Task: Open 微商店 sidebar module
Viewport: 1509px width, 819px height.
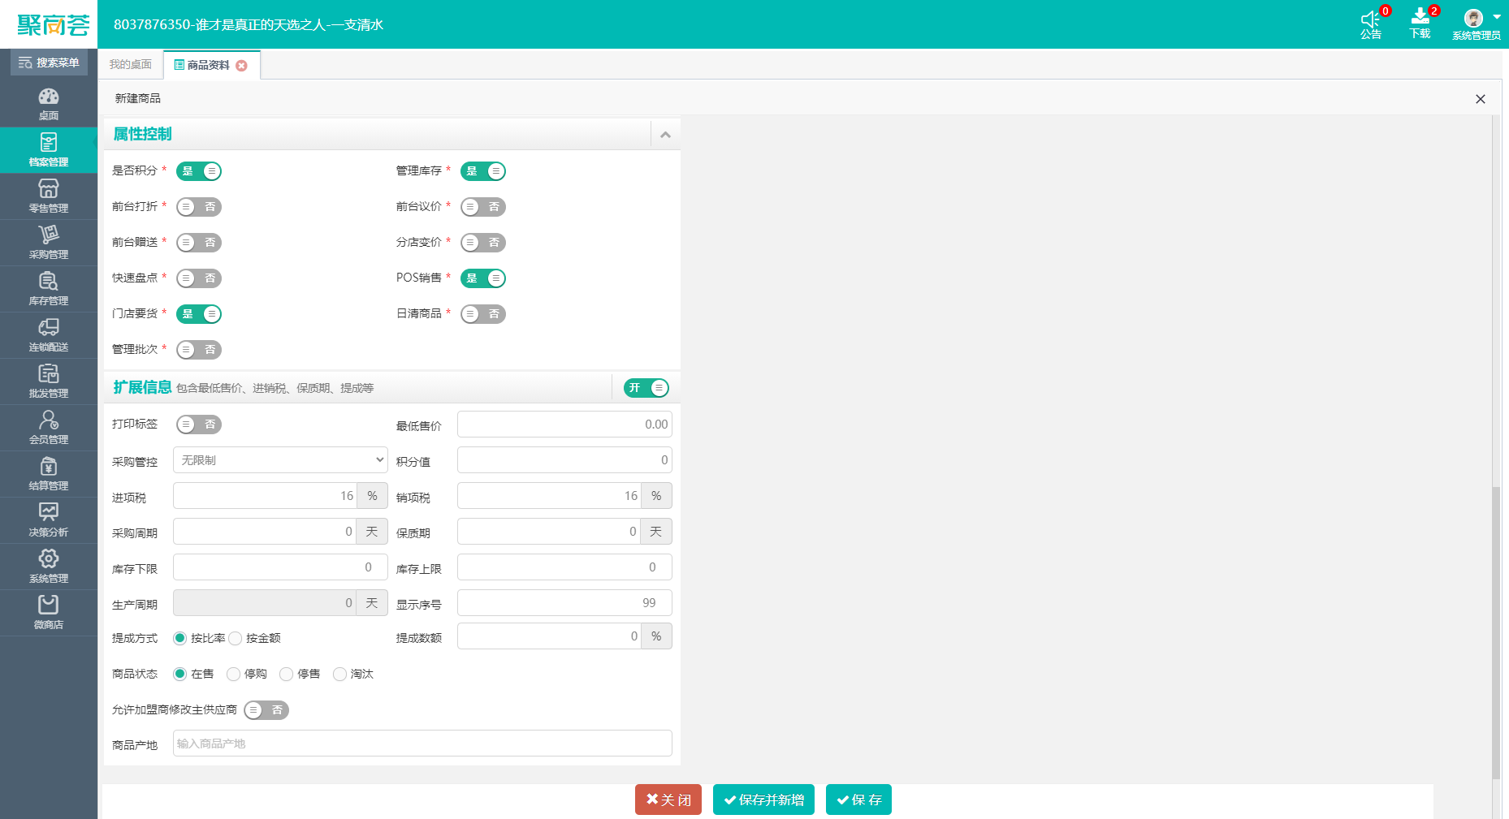Action: [49, 613]
